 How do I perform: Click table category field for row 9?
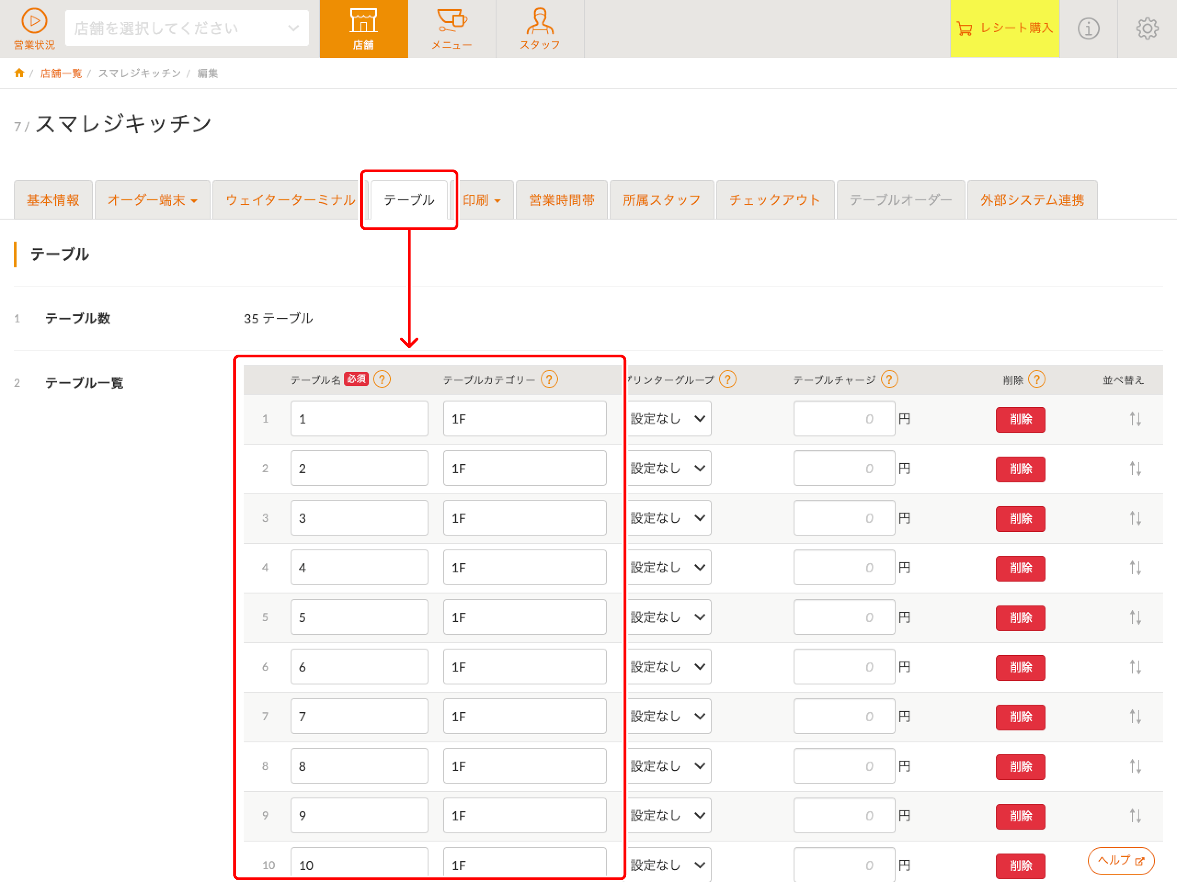tap(525, 815)
